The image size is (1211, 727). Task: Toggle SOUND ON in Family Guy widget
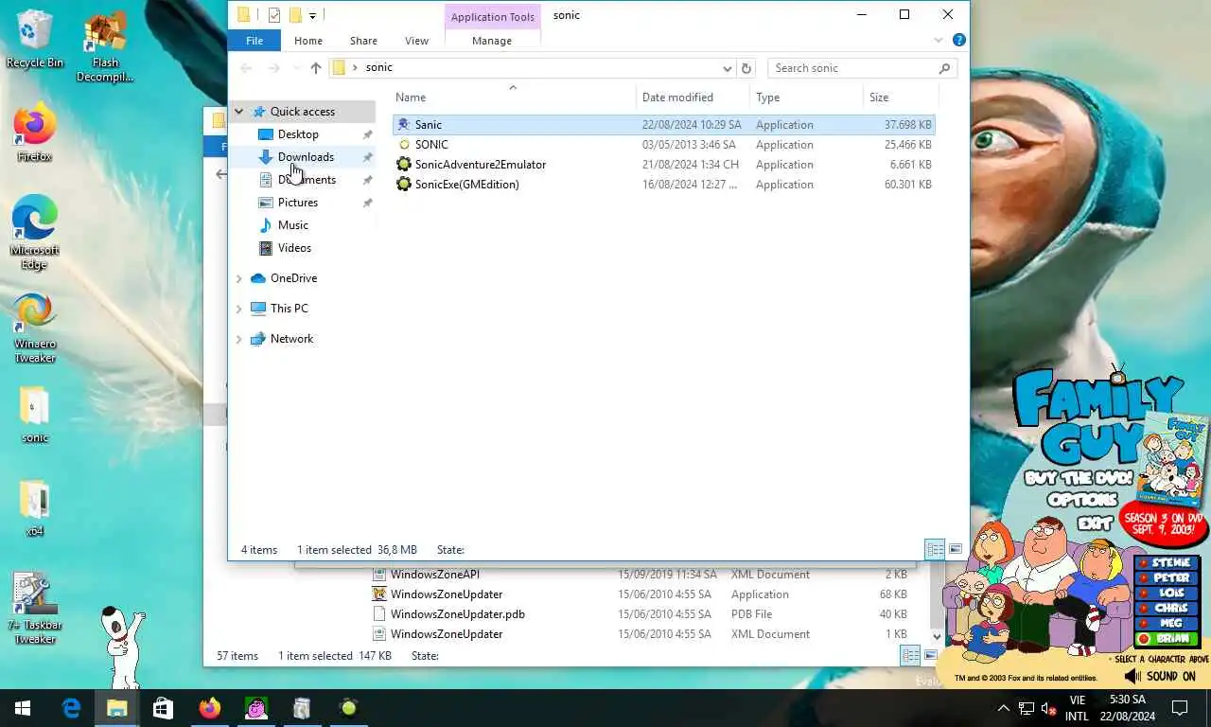pos(1160,676)
